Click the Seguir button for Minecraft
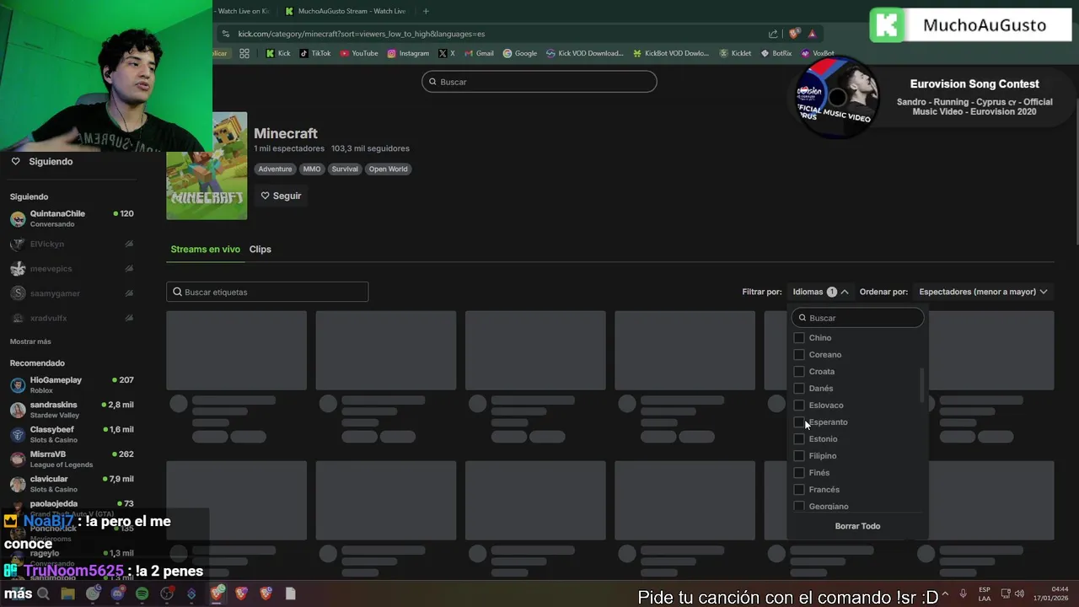The width and height of the screenshot is (1079, 607). pos(281,196)
